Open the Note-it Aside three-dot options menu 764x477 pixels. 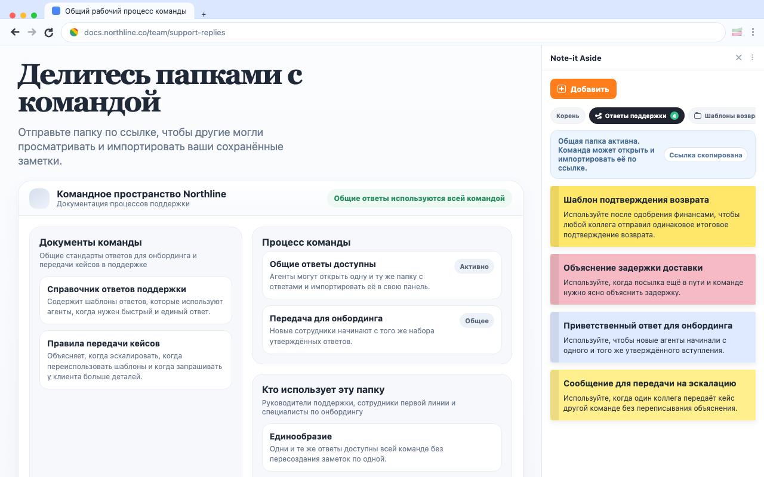(x=752, y=57)
